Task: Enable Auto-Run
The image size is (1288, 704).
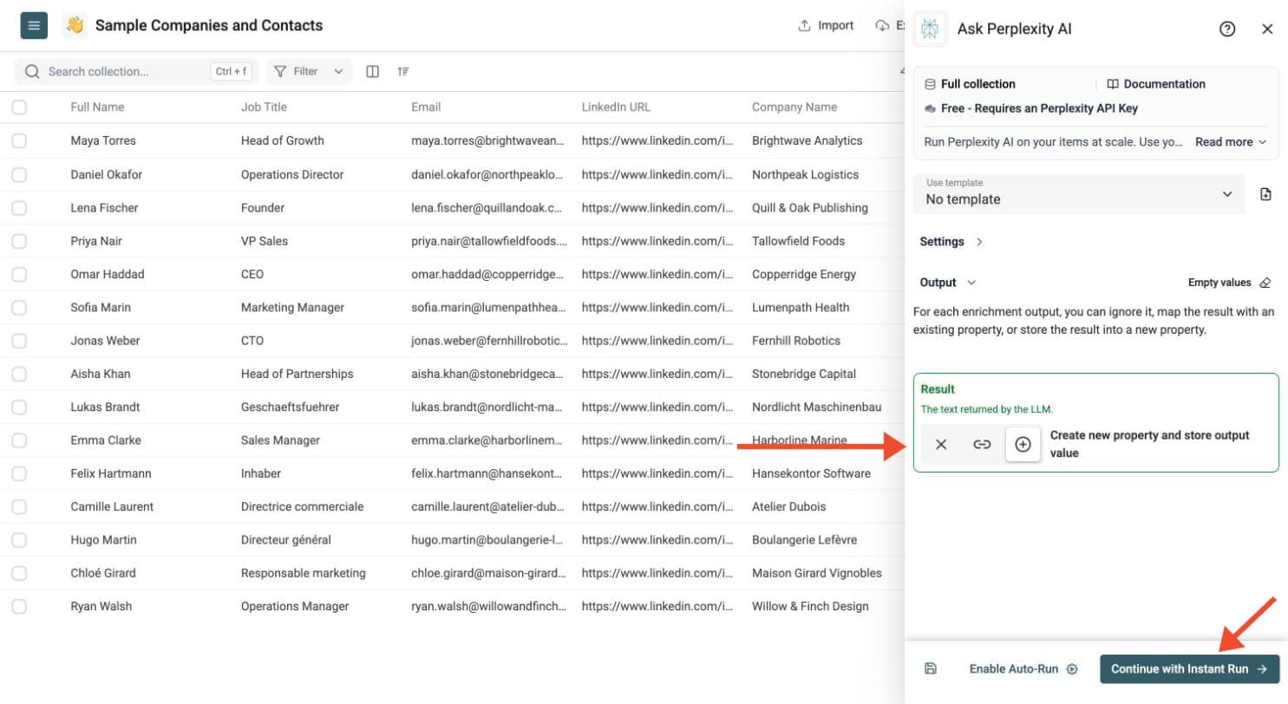Action: coord(1023,668)
